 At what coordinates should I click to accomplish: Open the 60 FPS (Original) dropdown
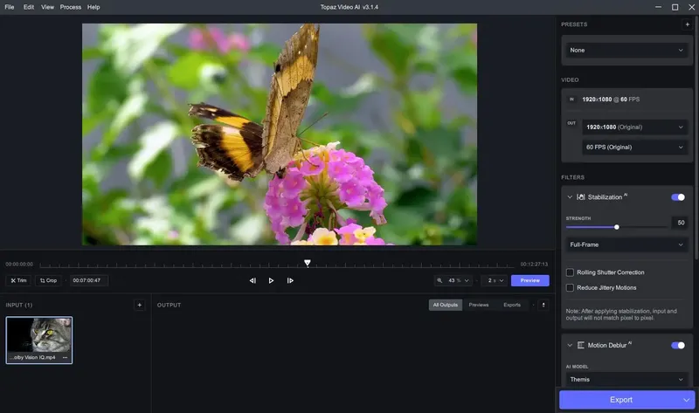point(635,147)
